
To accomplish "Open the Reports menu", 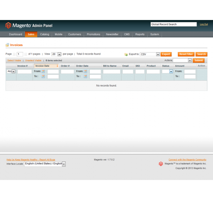I will point(140,34).
